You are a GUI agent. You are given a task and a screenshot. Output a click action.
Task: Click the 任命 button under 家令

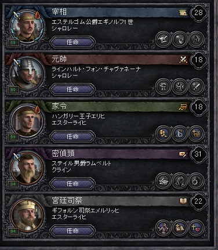[x=72, y=136]
